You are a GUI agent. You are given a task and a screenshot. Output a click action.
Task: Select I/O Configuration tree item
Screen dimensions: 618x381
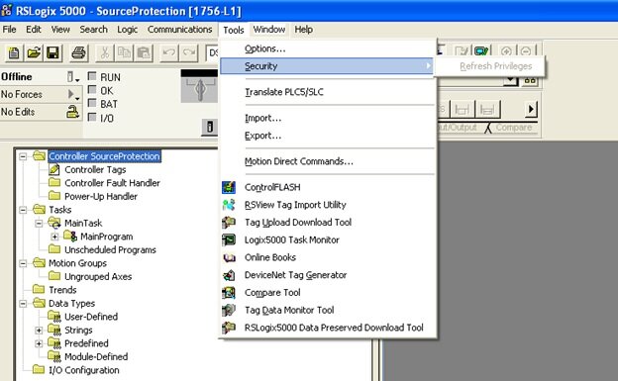point(83,370)
